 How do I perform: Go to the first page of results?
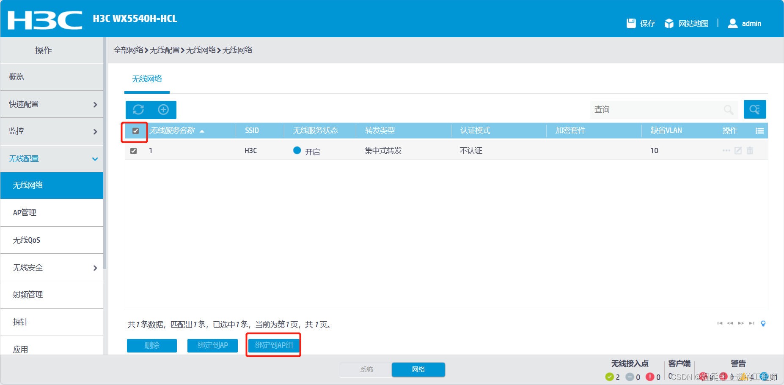click(x=720, y=323)
